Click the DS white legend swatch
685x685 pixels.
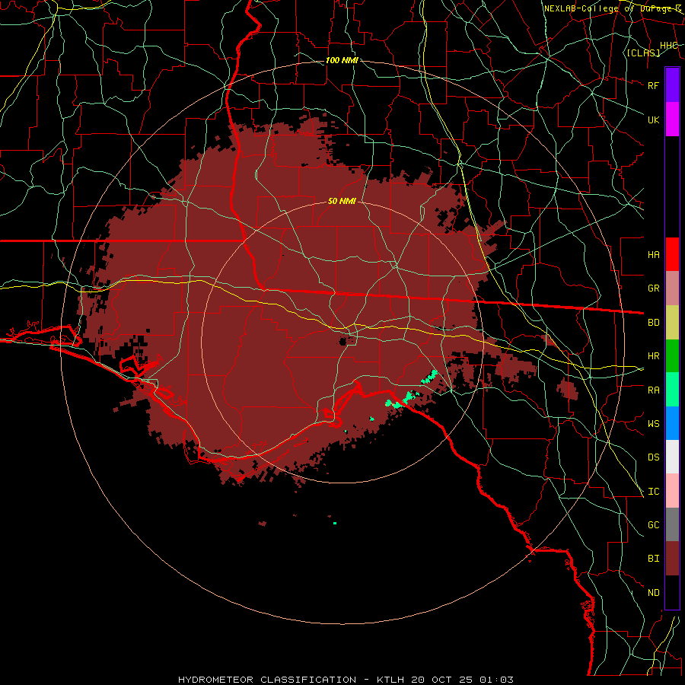(x=672, y=457)
